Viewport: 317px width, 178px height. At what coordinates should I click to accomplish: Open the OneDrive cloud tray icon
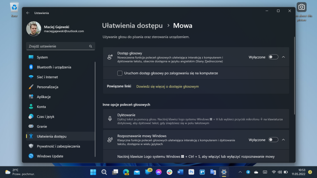pos(256,172)
